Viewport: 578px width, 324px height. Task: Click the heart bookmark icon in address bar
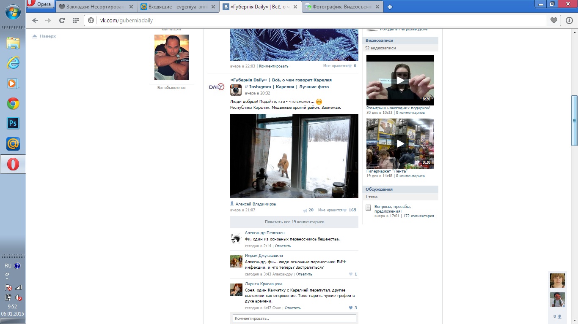coord(553,20)
